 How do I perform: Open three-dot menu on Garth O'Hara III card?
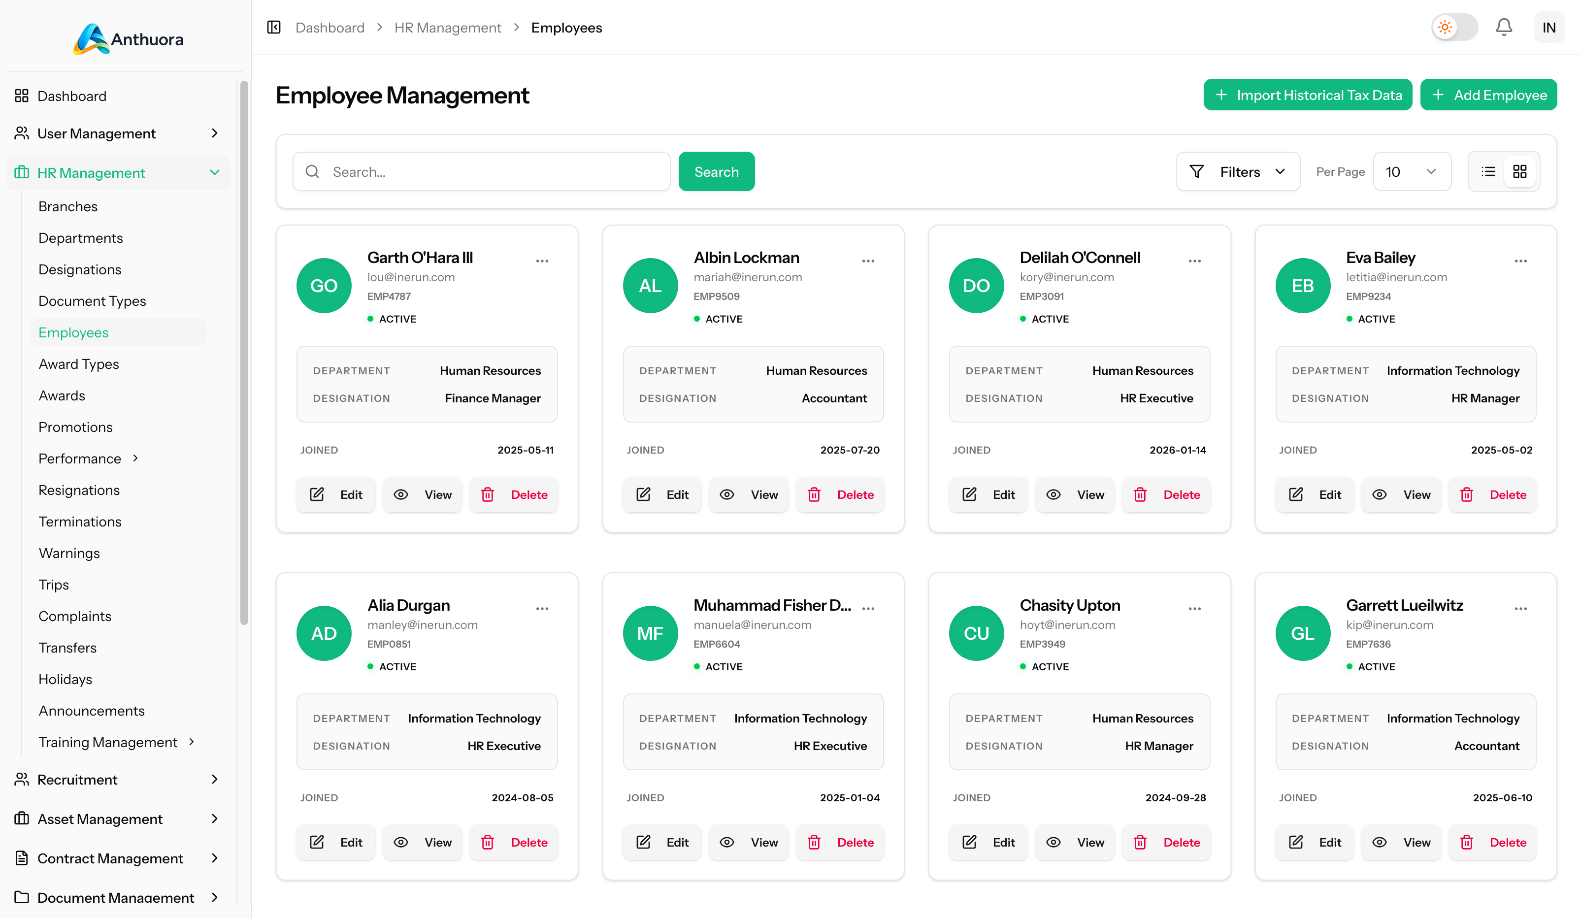pyautogui.click(x=542, y=261)
